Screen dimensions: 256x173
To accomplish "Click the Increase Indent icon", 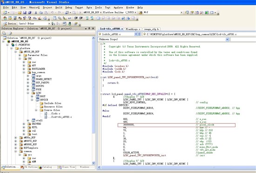I will pyautogui.click(x=81, y=18).
